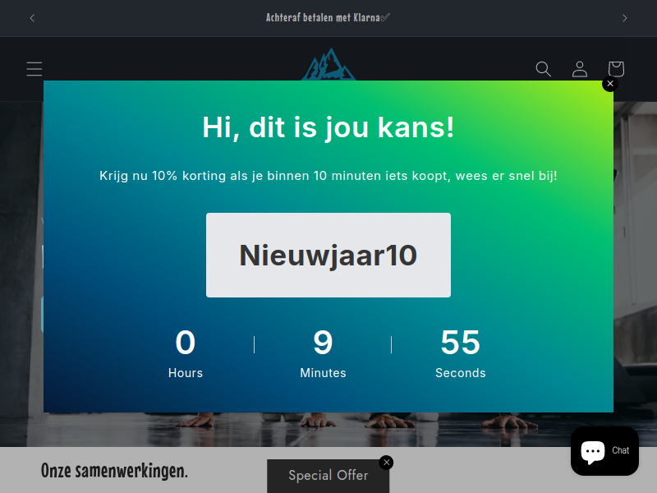Open the hamburger navigation menu
The width and height of the screenshot is (657, 493).
(34, 69)
